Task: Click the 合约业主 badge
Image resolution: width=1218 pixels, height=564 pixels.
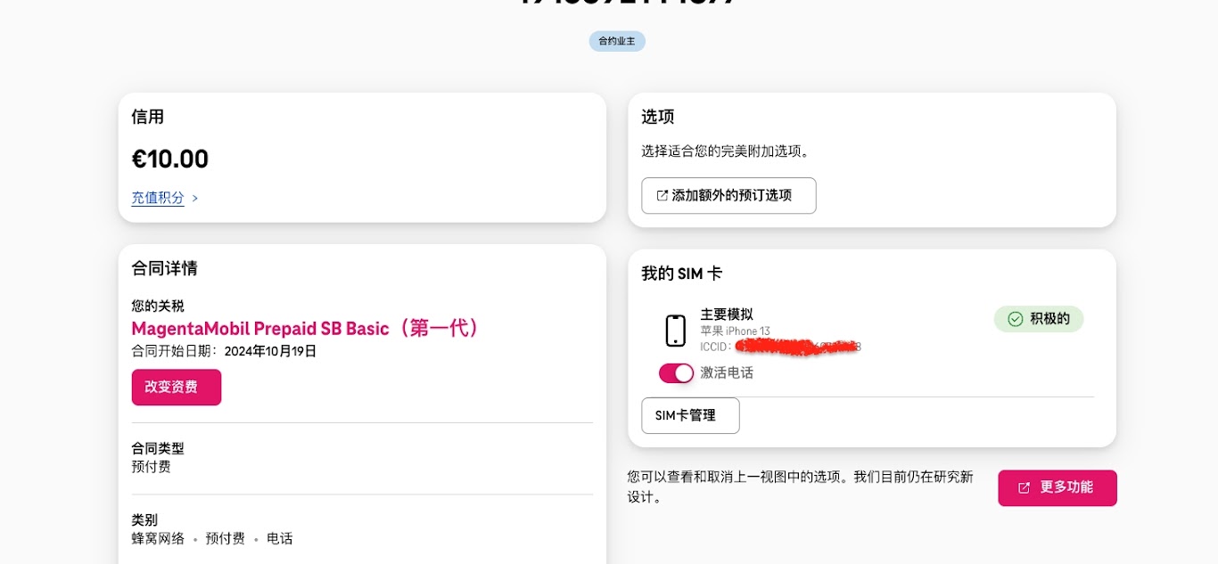Action: pos(617,41)
